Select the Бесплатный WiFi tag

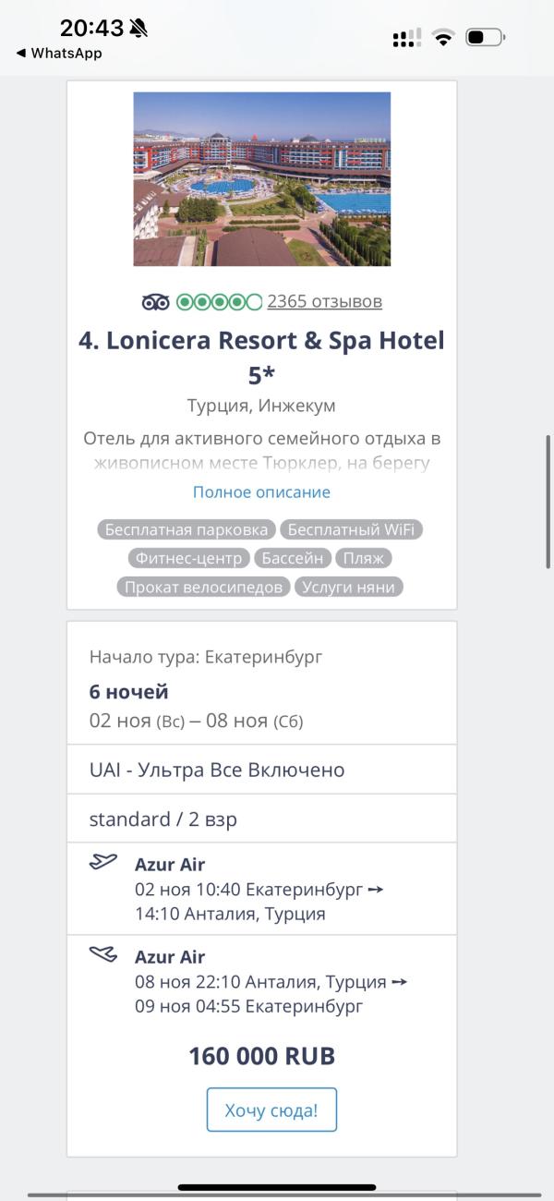click(351, 530)
